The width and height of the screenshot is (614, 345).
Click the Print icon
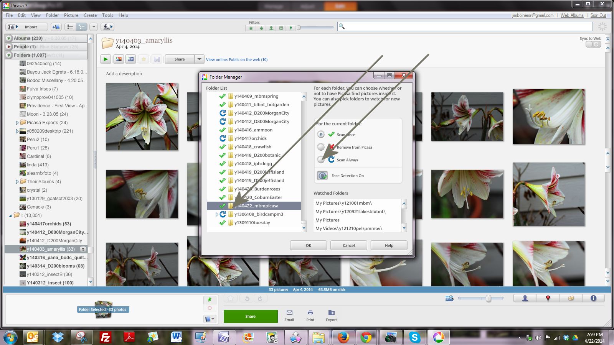click(x=310, y=316)
